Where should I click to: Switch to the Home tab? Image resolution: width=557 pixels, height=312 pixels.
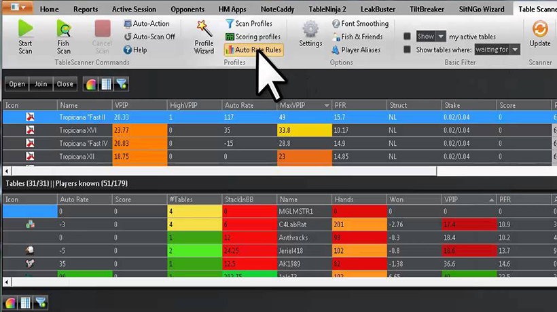click(50, 9)
